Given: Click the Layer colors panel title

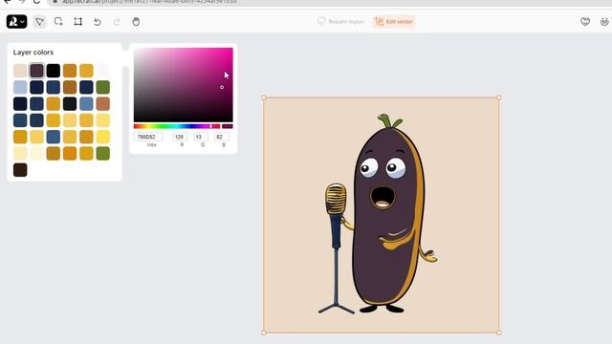Looking at the screenshot, I should point(33,53).
